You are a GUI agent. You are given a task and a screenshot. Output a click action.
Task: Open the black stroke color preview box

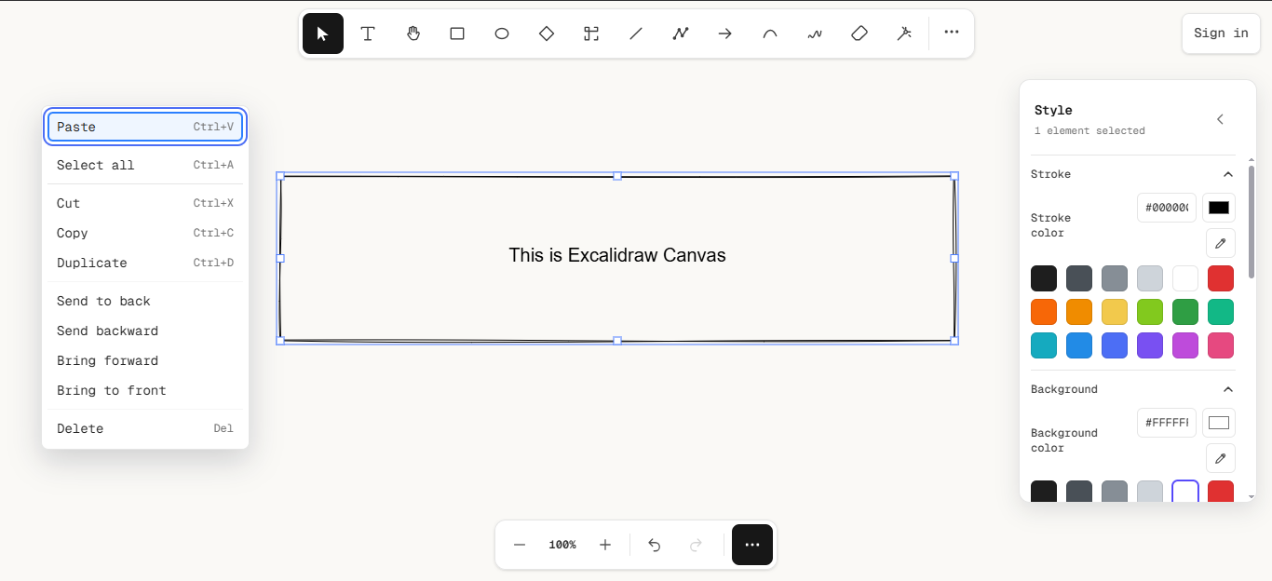point(1219,208)
